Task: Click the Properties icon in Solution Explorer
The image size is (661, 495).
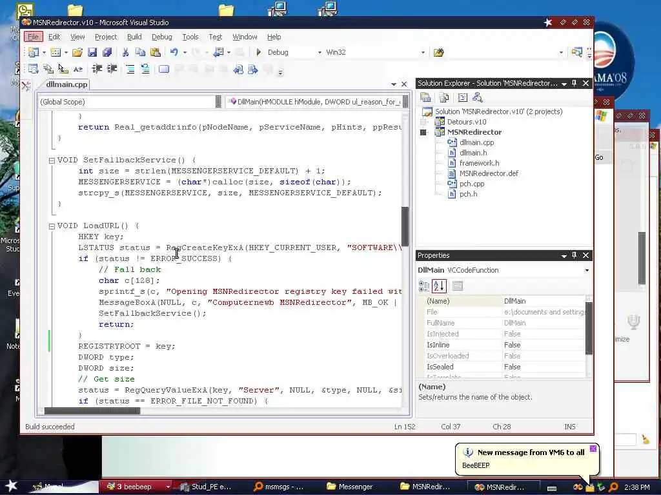Action: [426, 98]
